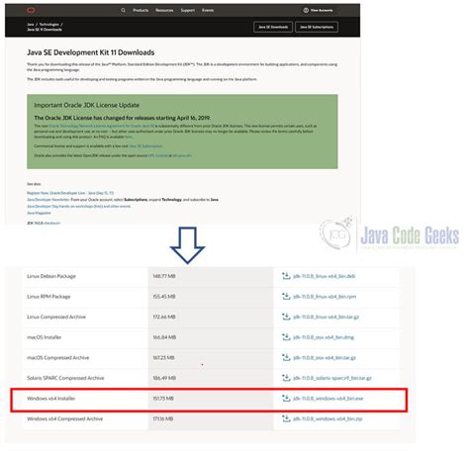469x459 pixels.
Task: Open the Resources menu
Action: (x=164, y=10)
